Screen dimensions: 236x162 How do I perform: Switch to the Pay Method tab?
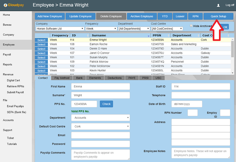coord(62,78)
